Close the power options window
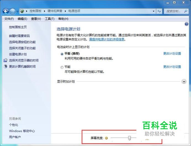191x146 pixels. 184,2
